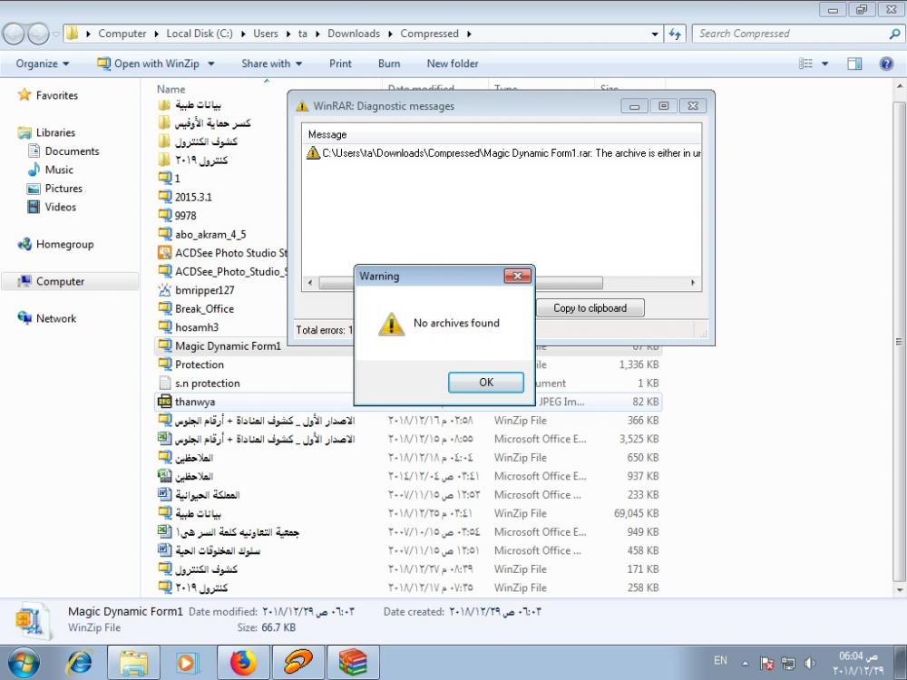The width and height of the screenshot is (907, 680).
Task: Select Computer in navigation pane
Action: (x=60, y=282)
